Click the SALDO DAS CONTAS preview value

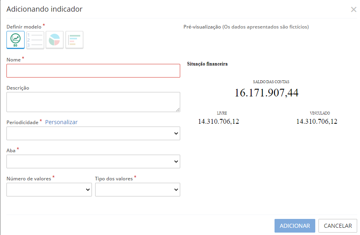point(266,92)
